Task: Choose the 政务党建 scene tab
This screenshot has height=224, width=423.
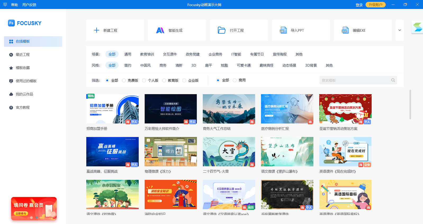Action: coord(193,54)
